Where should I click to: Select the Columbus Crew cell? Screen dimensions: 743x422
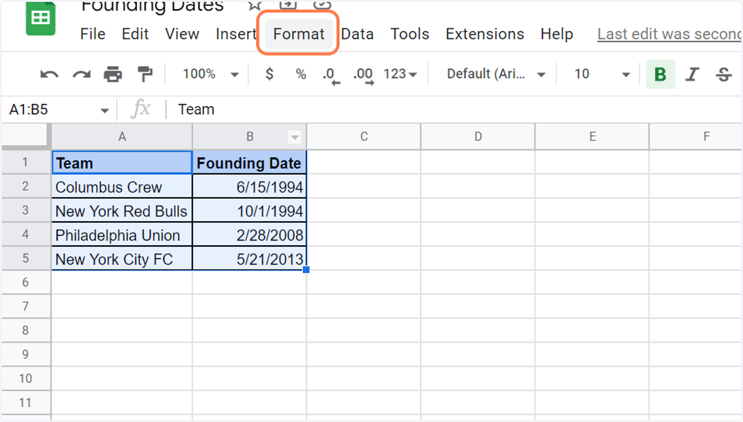point(122,187)
